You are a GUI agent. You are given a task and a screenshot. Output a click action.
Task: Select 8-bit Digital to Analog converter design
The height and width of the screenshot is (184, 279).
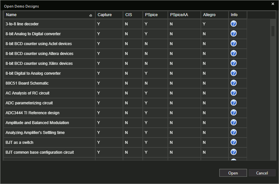click(x=125, y=73)
